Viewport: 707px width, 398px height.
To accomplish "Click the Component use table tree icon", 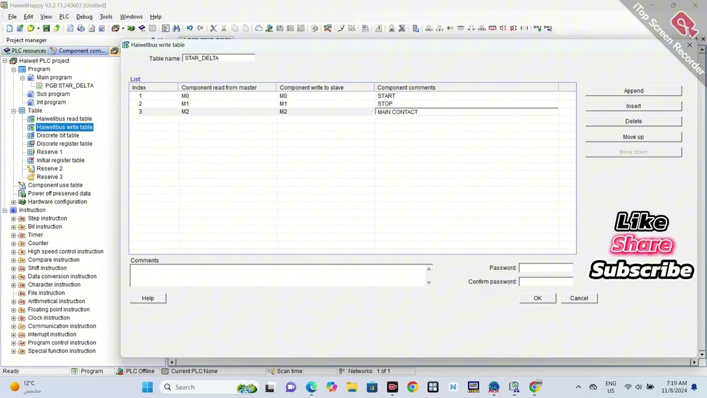I will click(22, 185).
